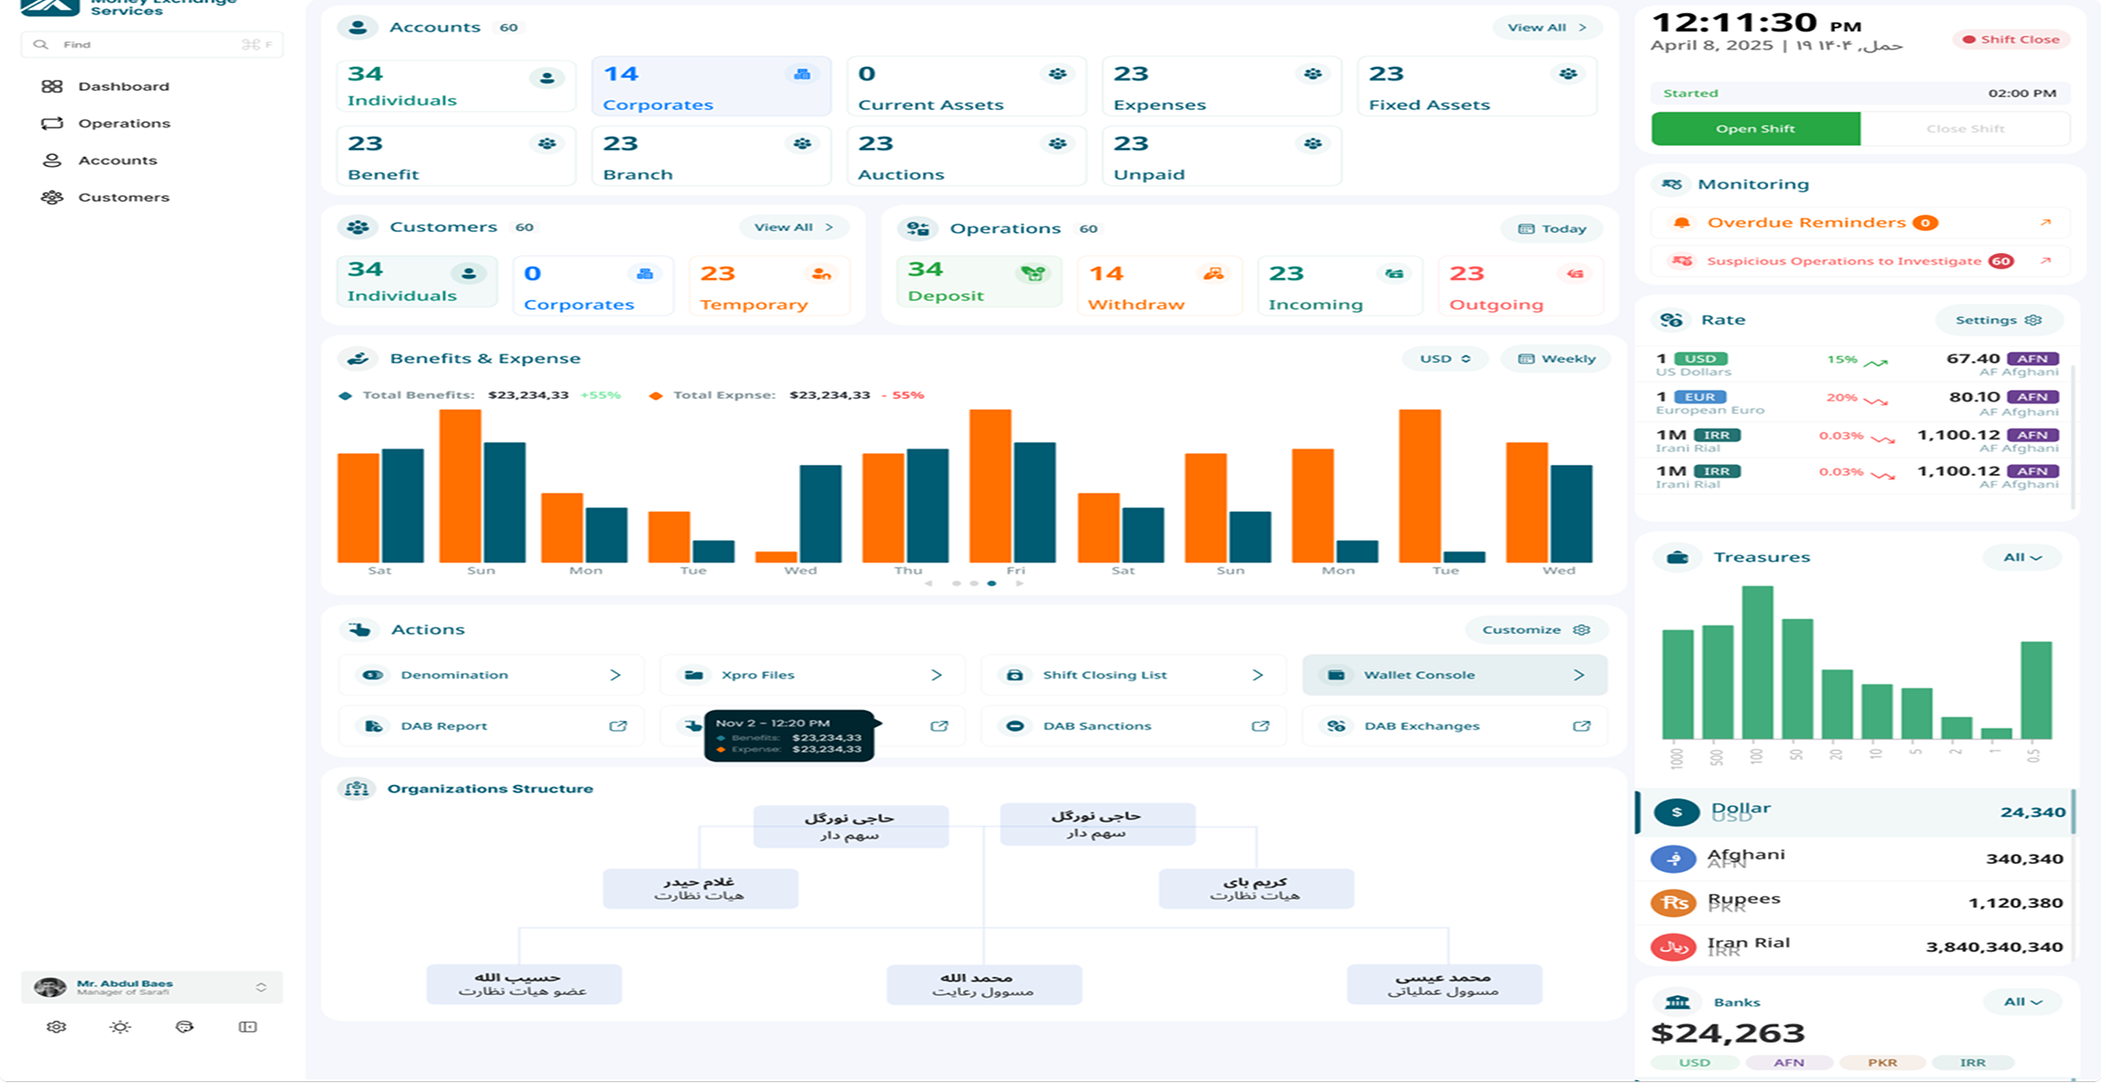2102x1084 pixels.
Task: Expand the All dropdown in Treasures
Action: (2020, 557)
